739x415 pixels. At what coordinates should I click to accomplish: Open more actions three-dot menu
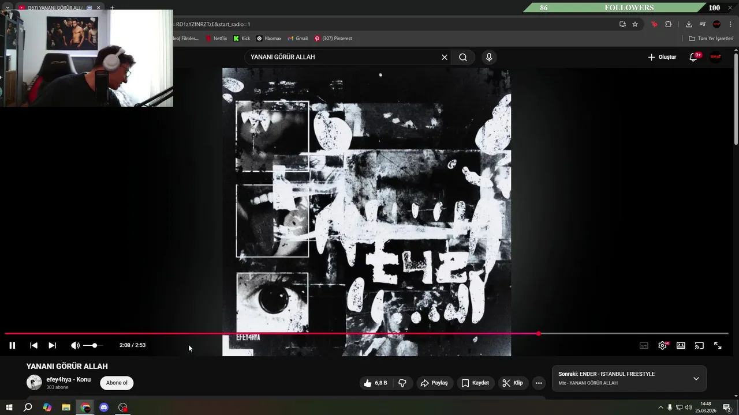[539, 383]
